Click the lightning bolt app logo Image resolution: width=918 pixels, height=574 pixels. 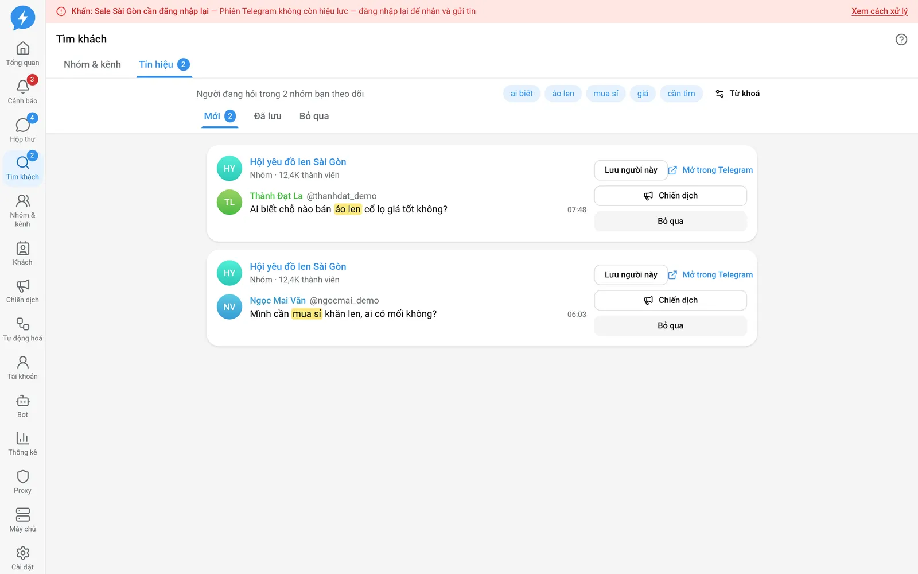coord(23,18)
